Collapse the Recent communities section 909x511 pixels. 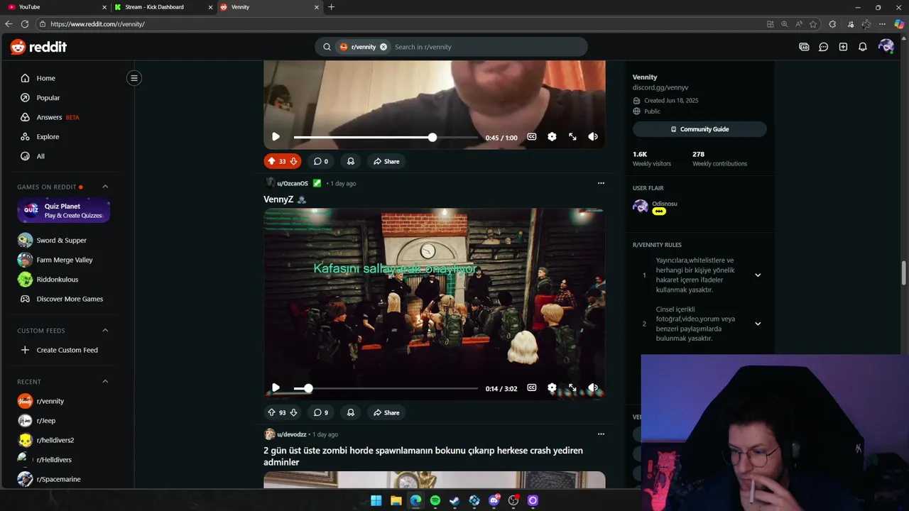[105, 382]
